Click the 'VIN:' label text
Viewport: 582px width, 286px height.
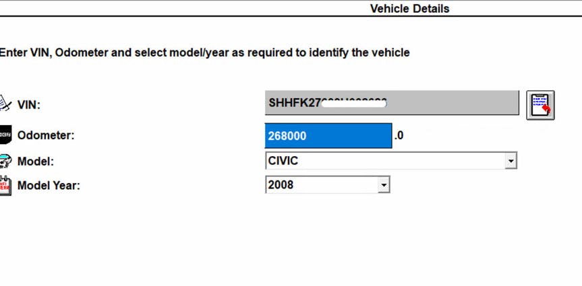[29, 105]
